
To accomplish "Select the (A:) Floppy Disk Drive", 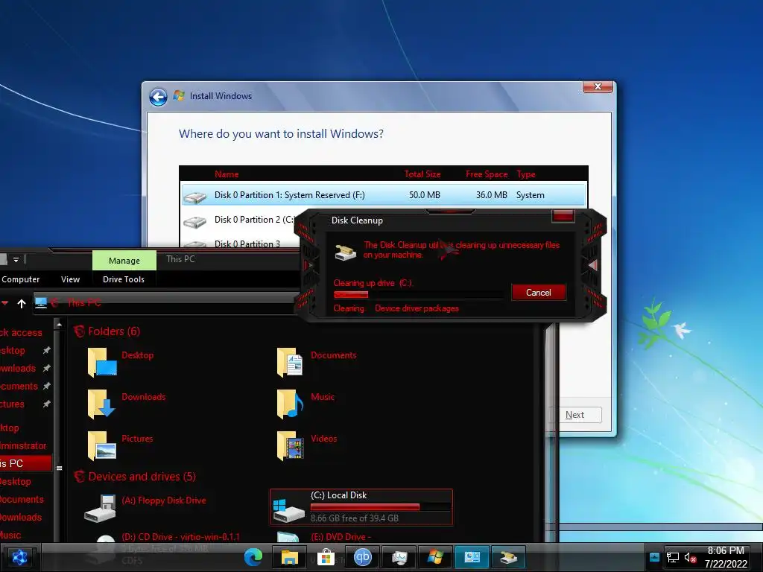I will [145, 507].
